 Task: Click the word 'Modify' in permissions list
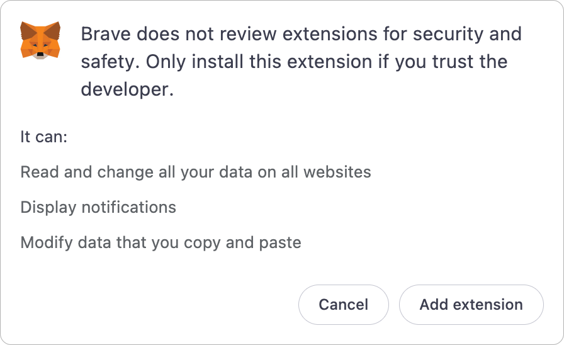(x=47, y=243)
